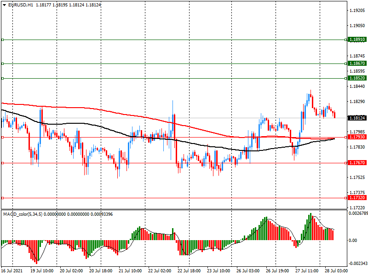Select left handle of the 1.18670 green line
The height and width of the screenshot is (276, 368).
click(x=3, y=63)
